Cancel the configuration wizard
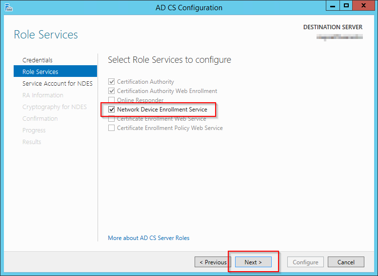Viewport: 378px width, 276px height. [346, 262]
